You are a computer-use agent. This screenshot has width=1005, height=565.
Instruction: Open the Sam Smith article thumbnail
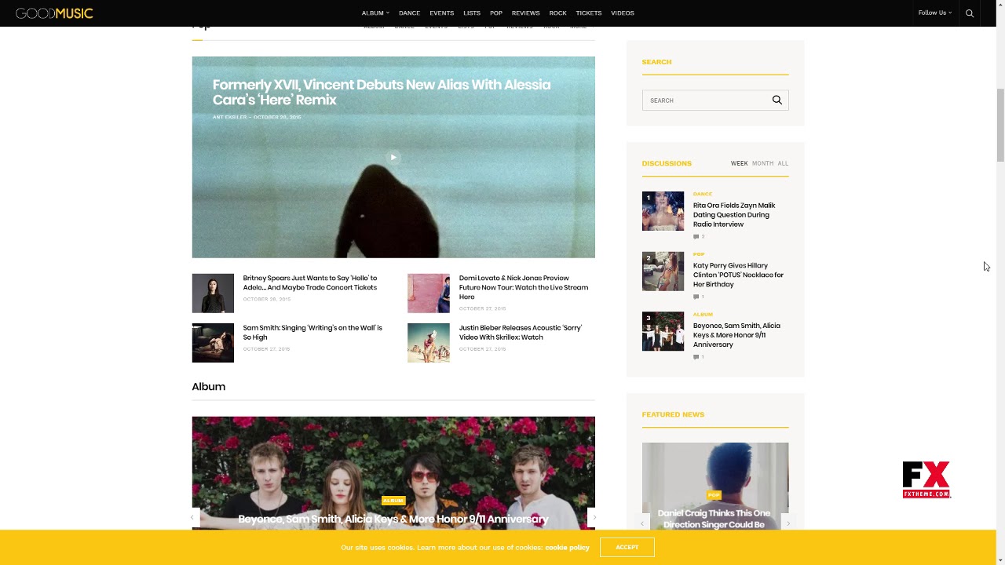213,343
